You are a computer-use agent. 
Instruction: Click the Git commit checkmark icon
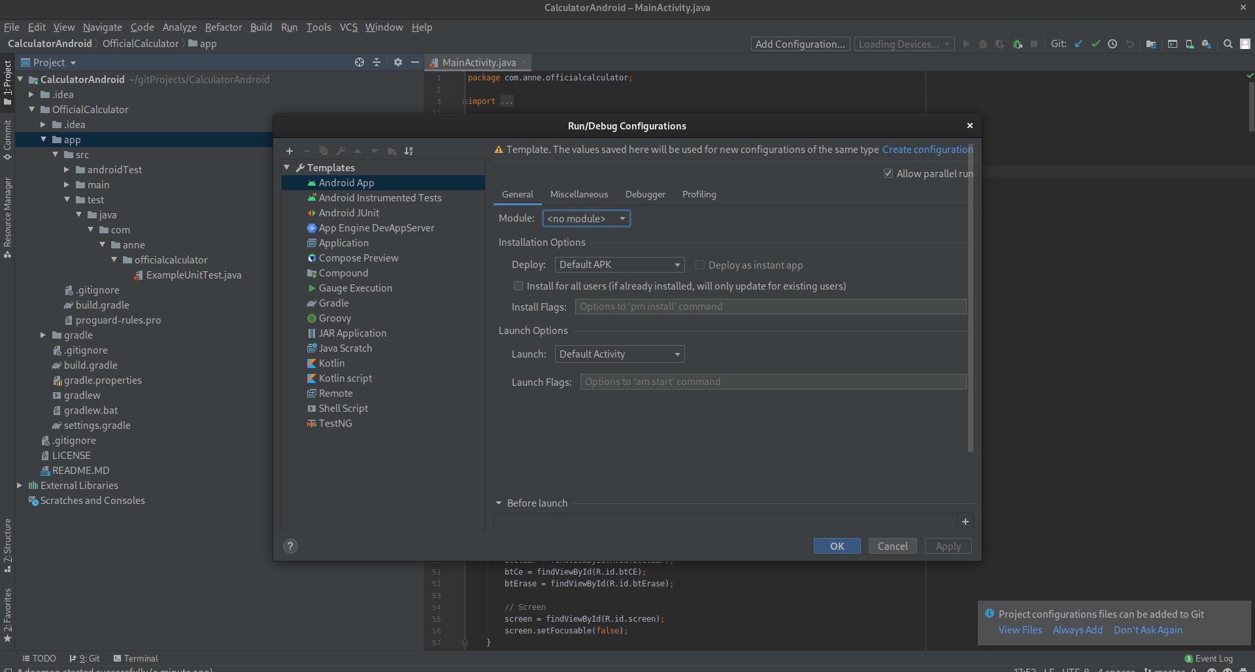1096,44
